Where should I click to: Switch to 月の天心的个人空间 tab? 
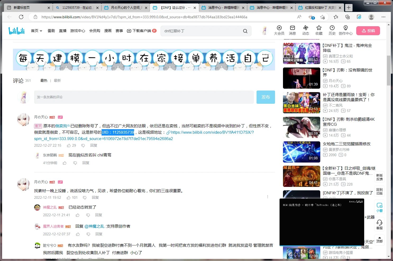pyautogui.click(x=126, y=8)
